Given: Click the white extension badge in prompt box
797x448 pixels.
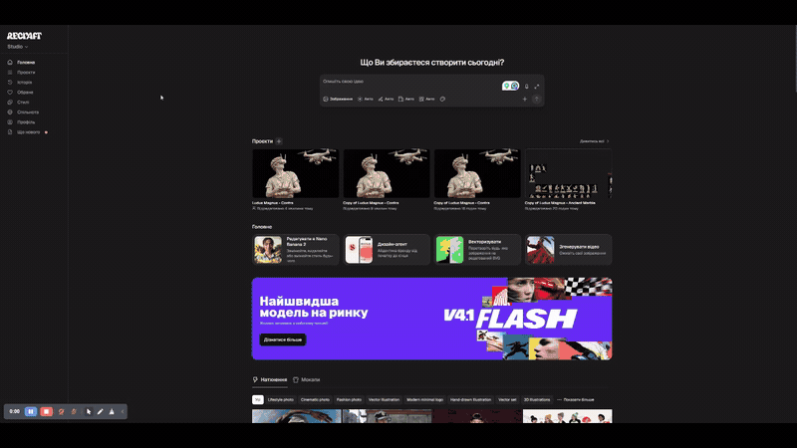Looking at the screenshot, I should 510,86.
